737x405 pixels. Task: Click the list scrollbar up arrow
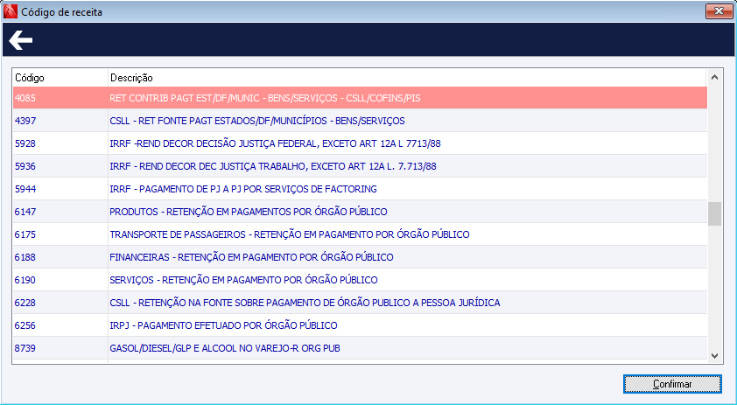coord(714,77)
